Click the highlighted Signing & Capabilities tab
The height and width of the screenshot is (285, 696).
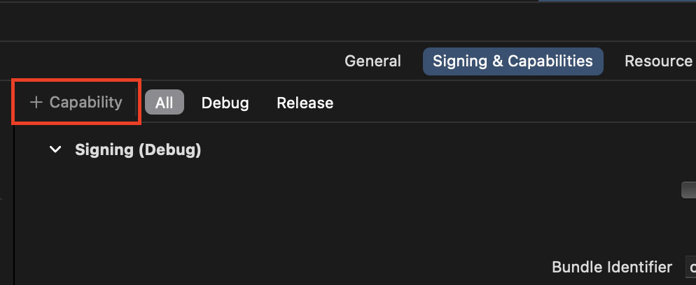513,61
